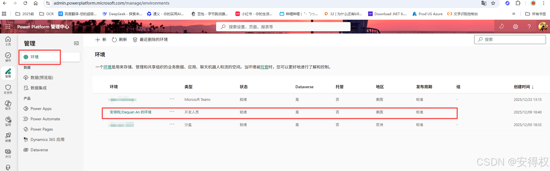The image size is (550, 171).
Task: Open more options for sandbox row
Action: [x=172, y=124]
